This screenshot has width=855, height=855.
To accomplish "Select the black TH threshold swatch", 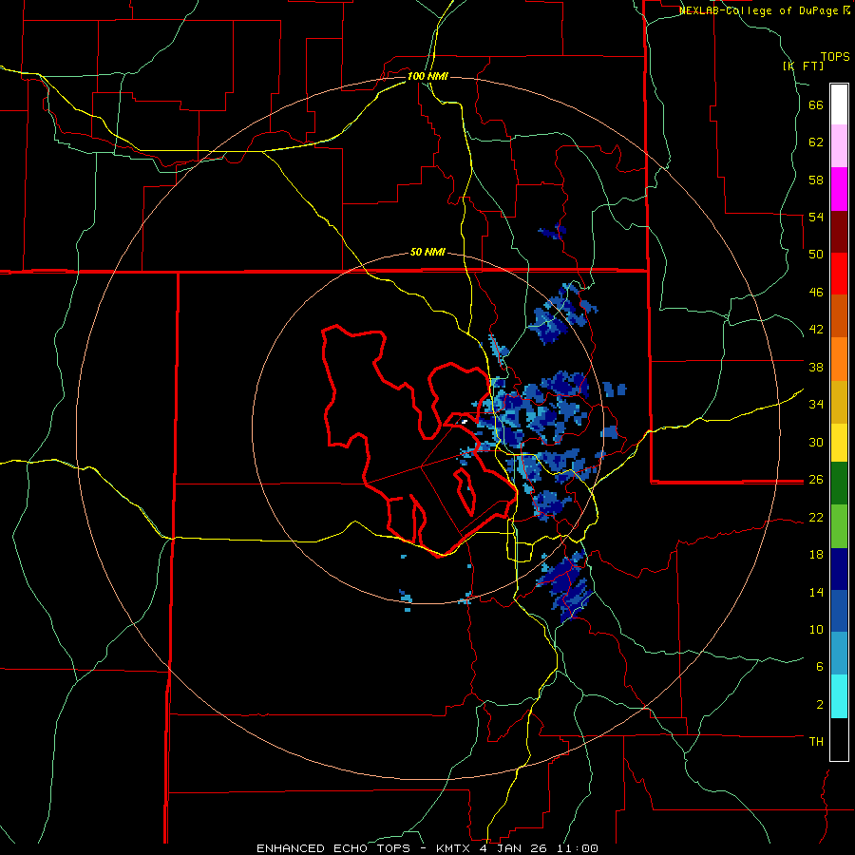I will pos(839,739).
